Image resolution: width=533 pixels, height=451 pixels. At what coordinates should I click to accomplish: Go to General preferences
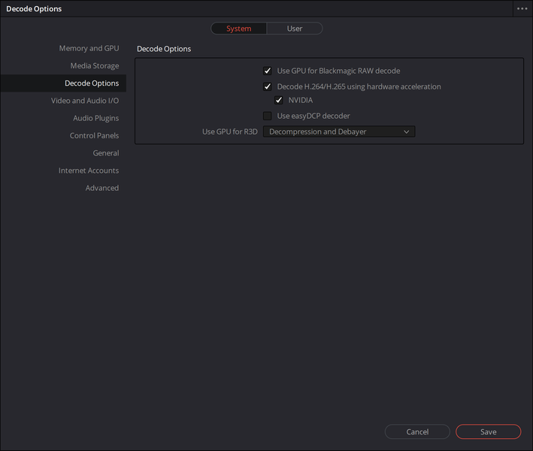point(106,153)
